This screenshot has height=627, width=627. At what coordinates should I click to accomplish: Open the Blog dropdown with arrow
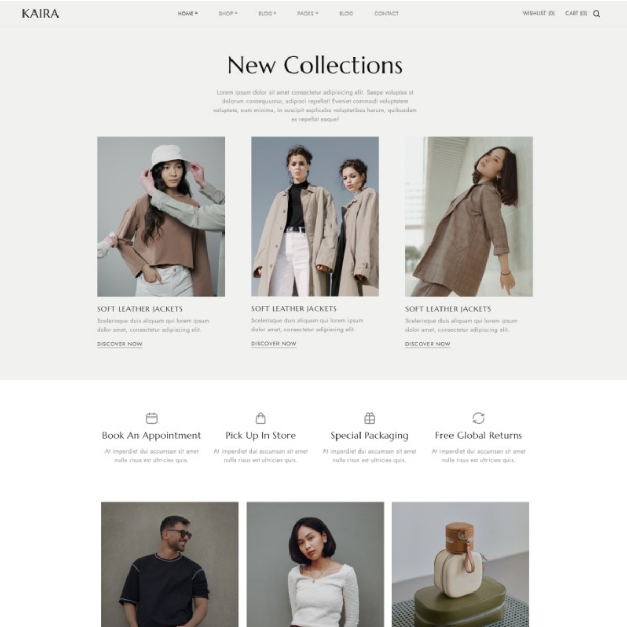coord(268,14)
